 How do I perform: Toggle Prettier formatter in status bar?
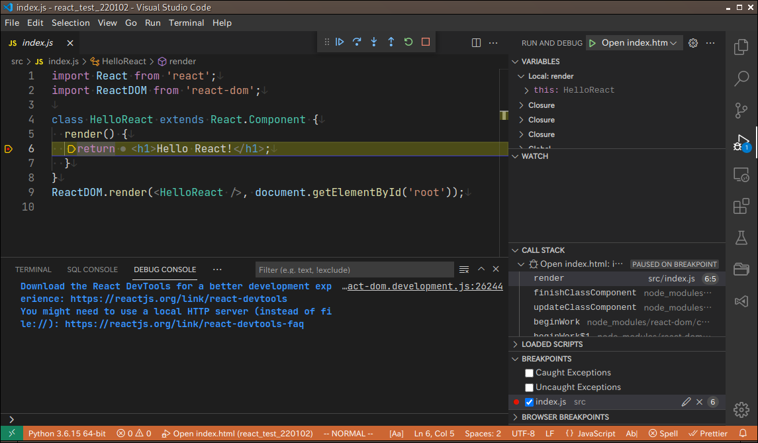pyautogui.click(x=708, y=433)
